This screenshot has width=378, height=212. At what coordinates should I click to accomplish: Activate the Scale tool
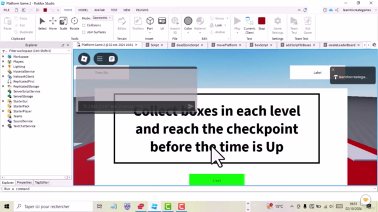63,24
